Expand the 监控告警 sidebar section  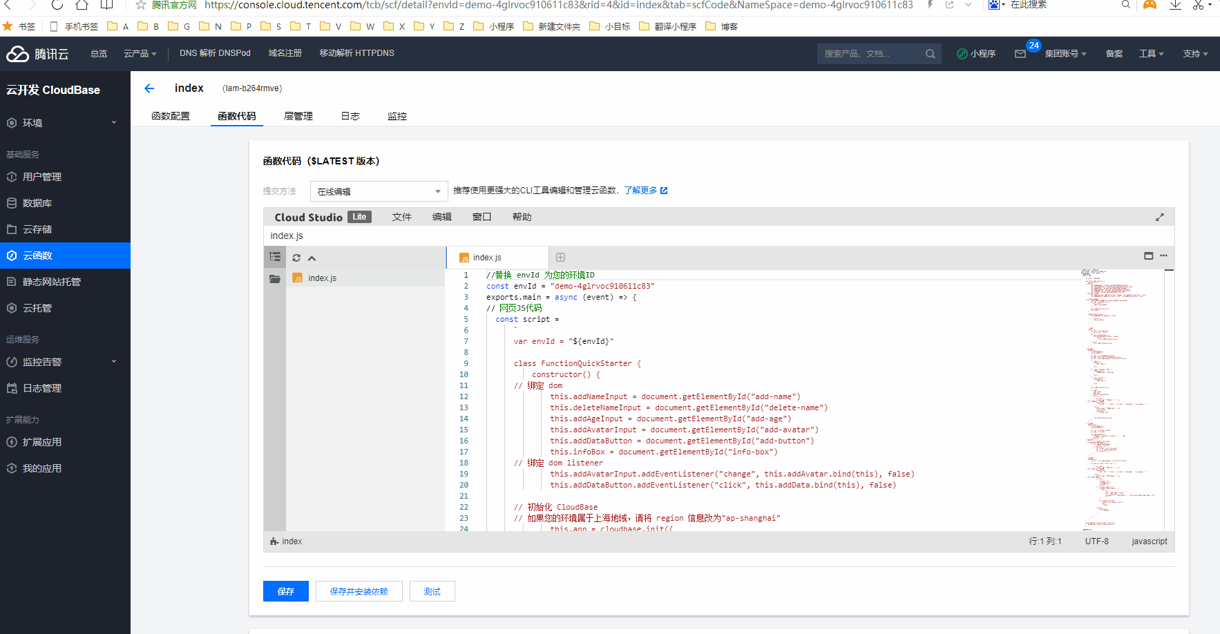click(x=65, y=362)
